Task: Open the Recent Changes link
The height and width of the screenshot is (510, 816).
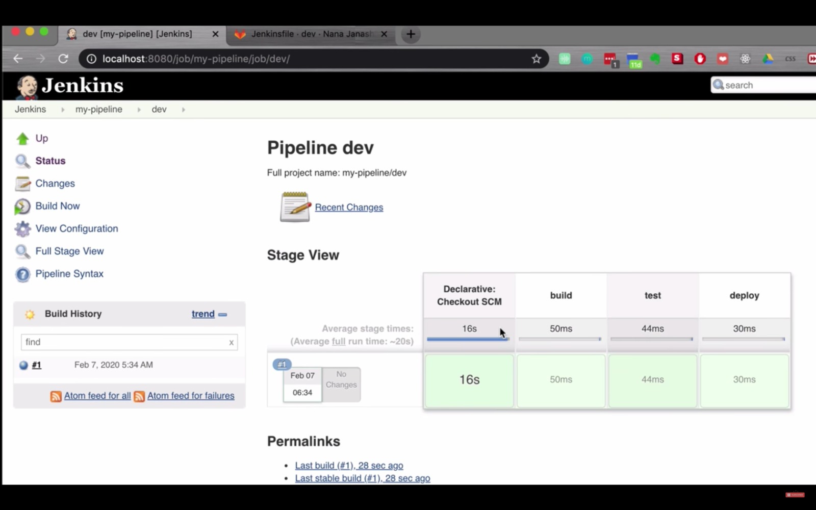Action: (349, 208)
